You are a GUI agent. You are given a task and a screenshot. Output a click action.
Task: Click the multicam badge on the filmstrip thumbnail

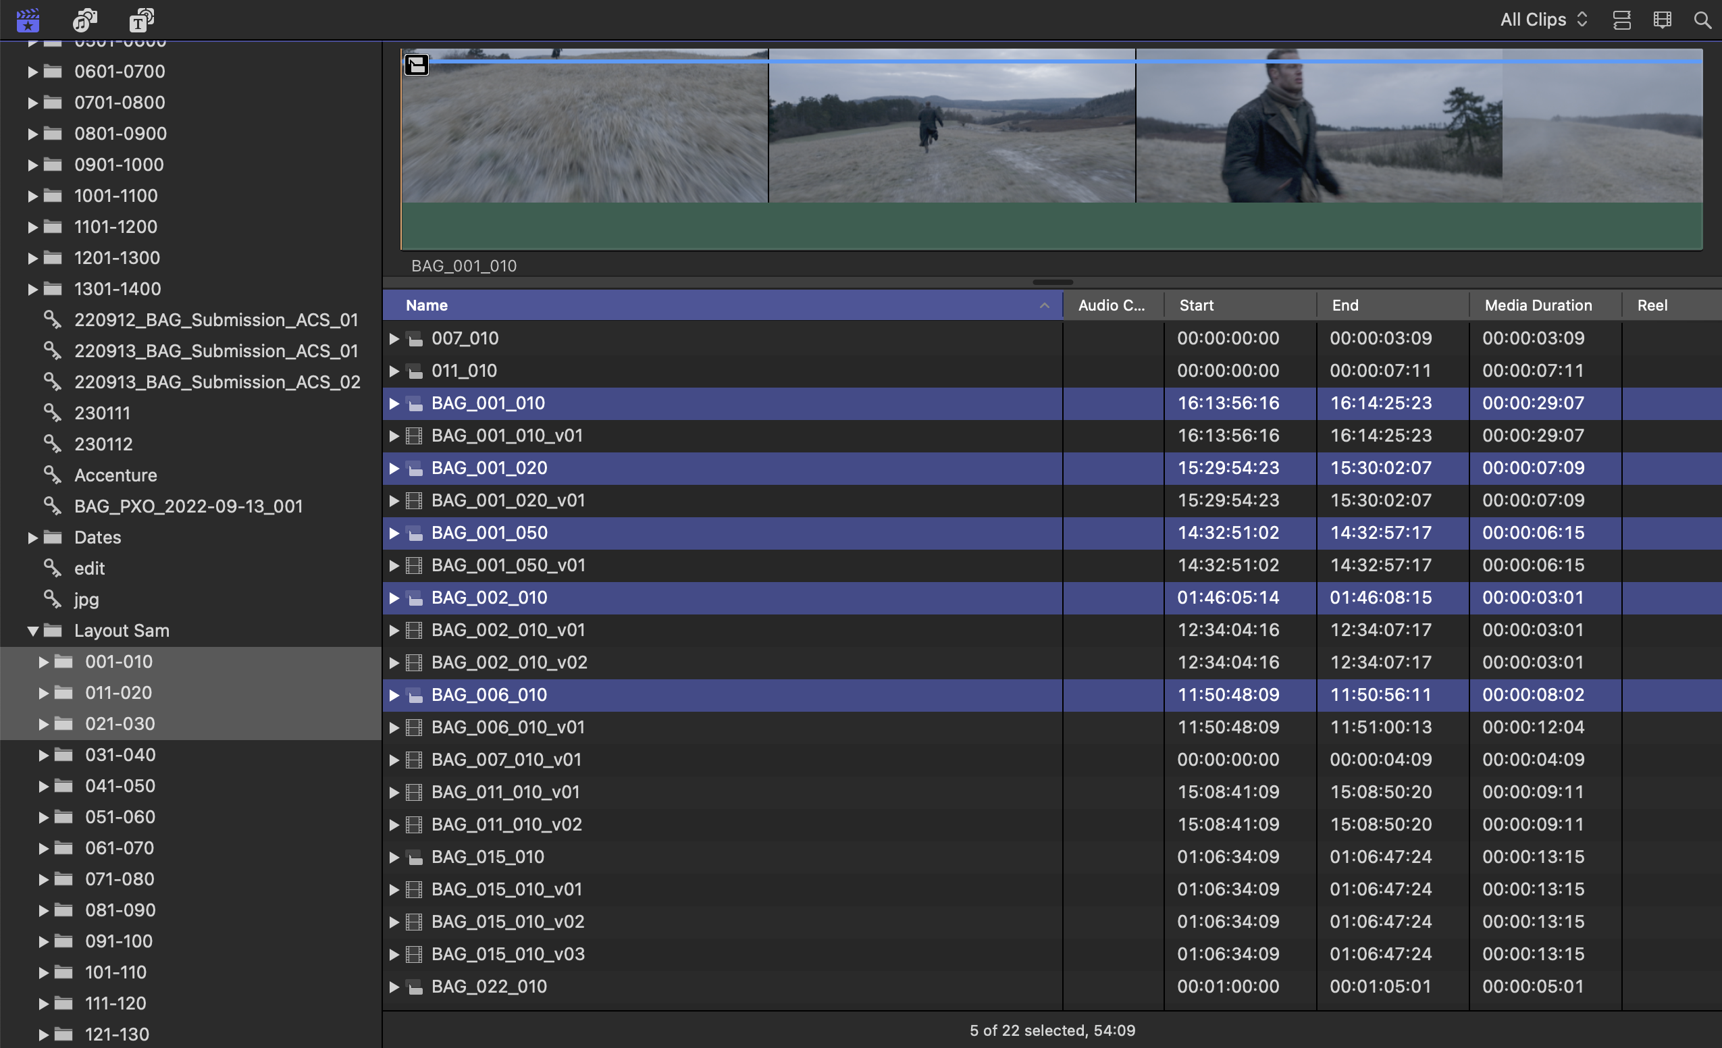[417, 65]
